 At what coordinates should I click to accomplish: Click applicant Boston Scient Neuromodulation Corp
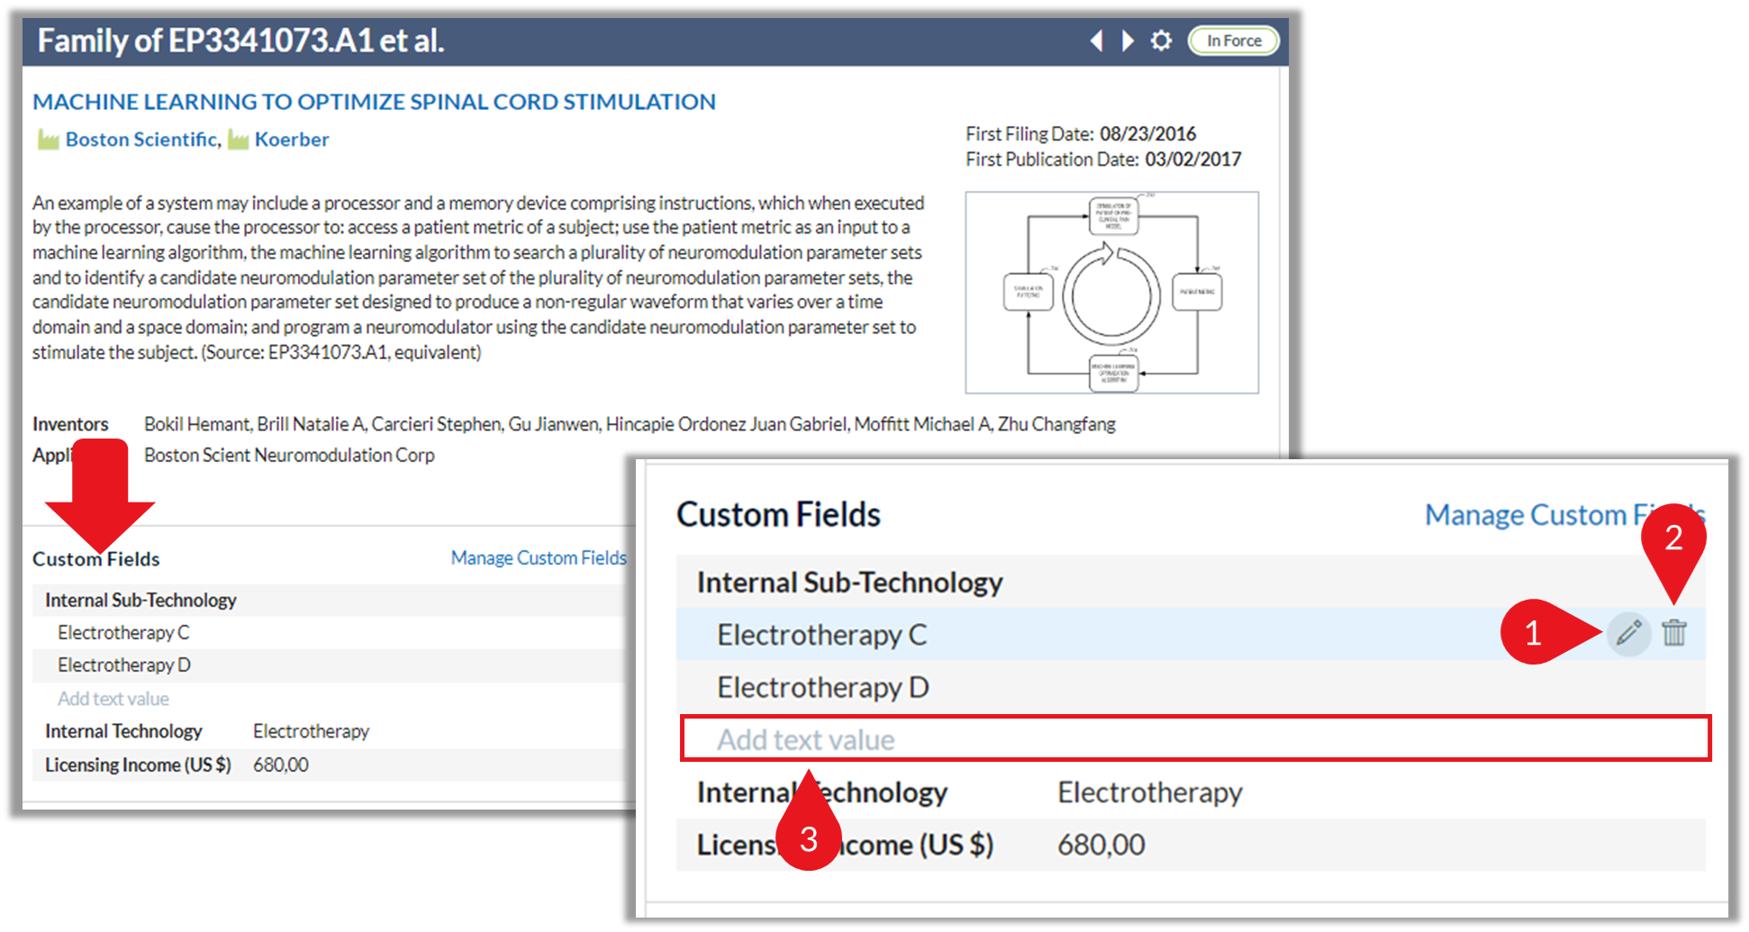(289, 456)
